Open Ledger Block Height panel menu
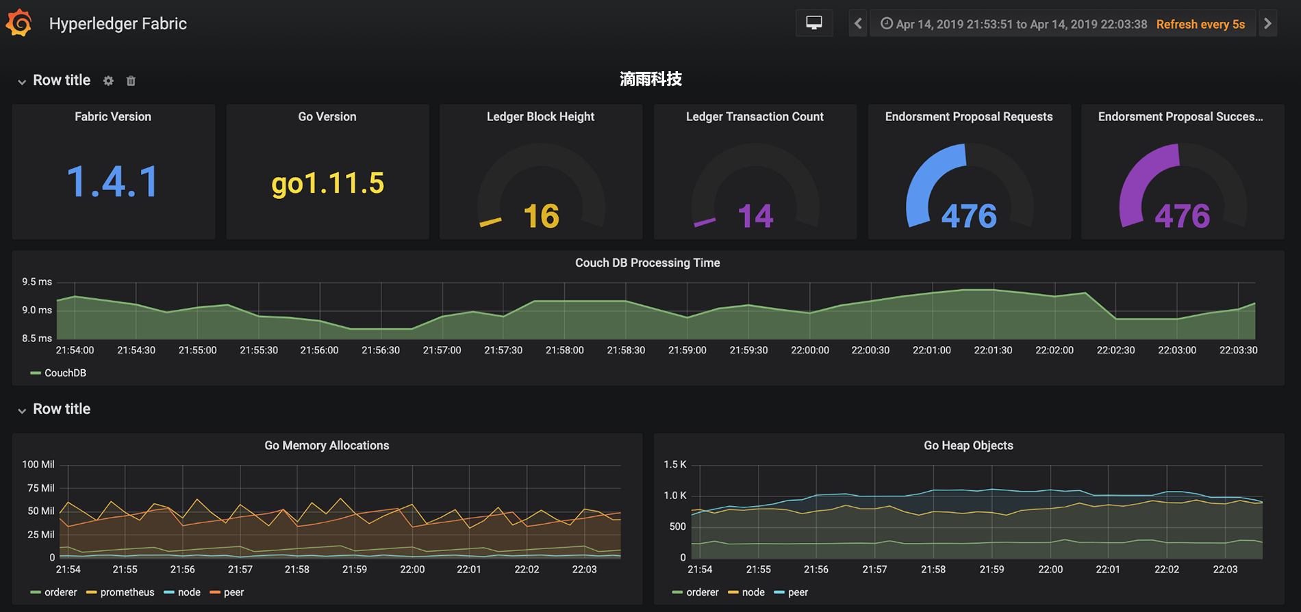Image resolution: width=1301 pixels, height=612 pixels. pyautogui.click(x=540, y=117)
